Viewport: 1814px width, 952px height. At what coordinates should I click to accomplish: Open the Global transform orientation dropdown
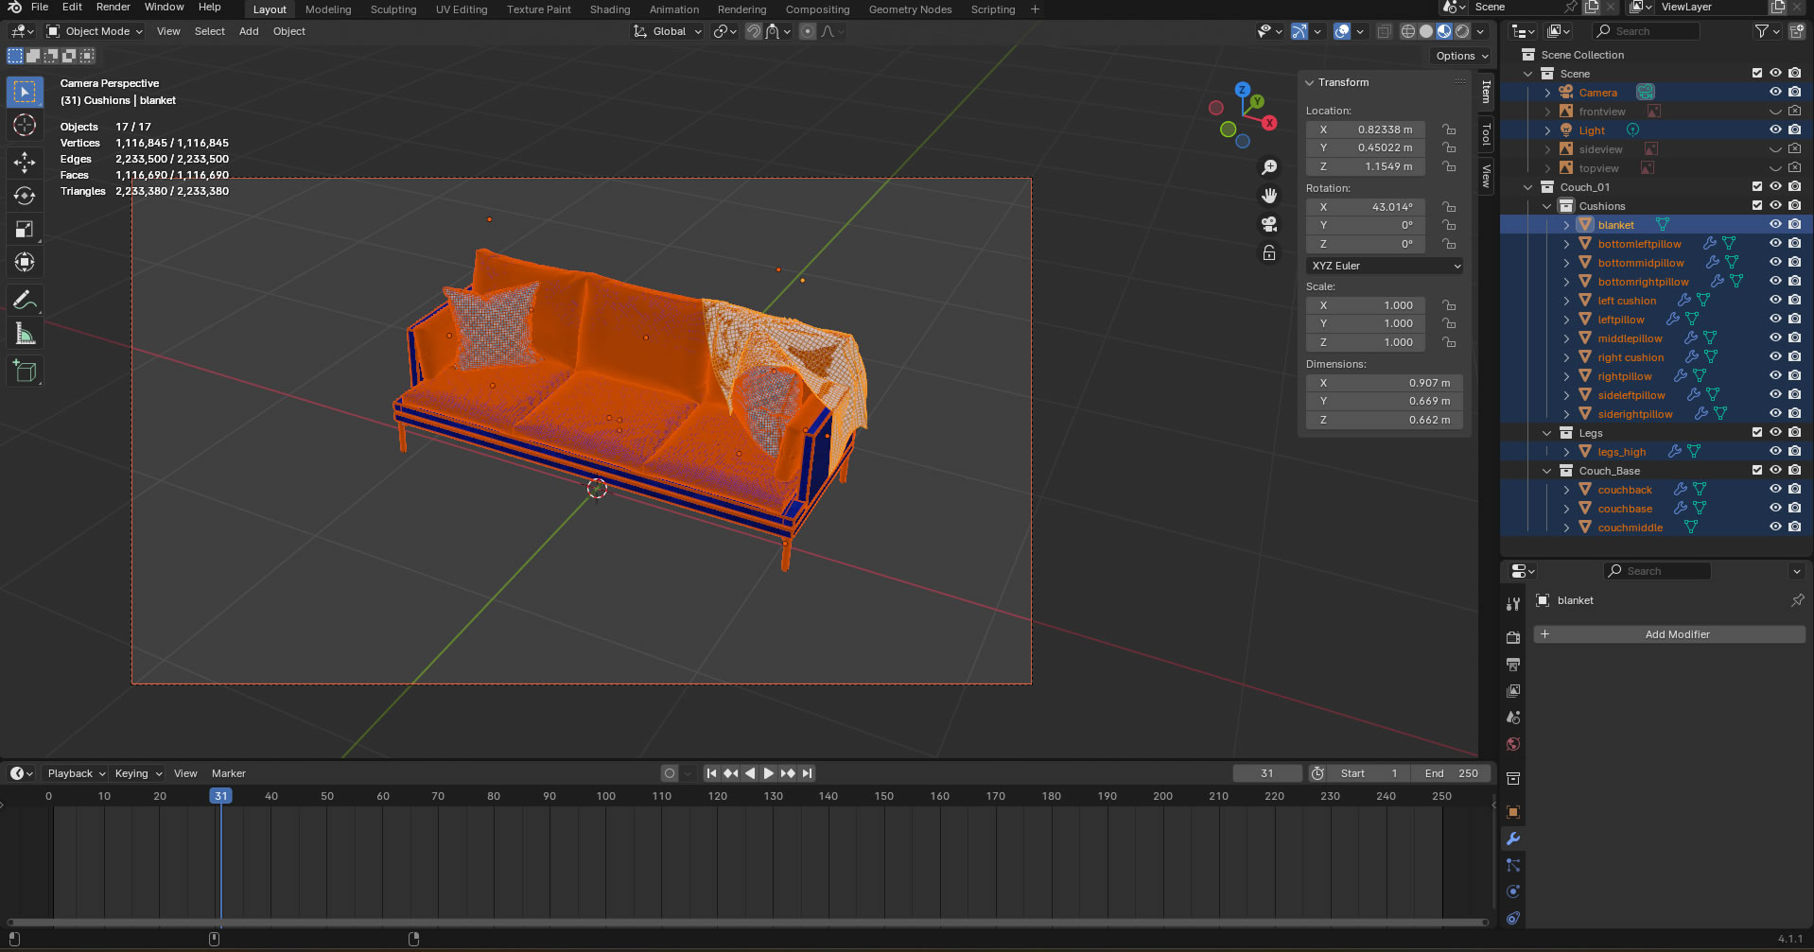(x=668, y=31)
